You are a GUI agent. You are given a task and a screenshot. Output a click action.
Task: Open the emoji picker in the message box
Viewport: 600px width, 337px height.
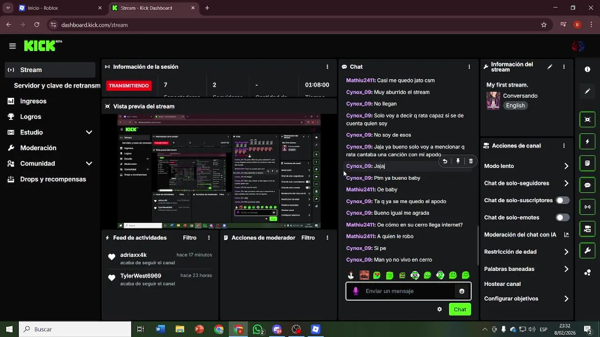click(x=462, y=291)
